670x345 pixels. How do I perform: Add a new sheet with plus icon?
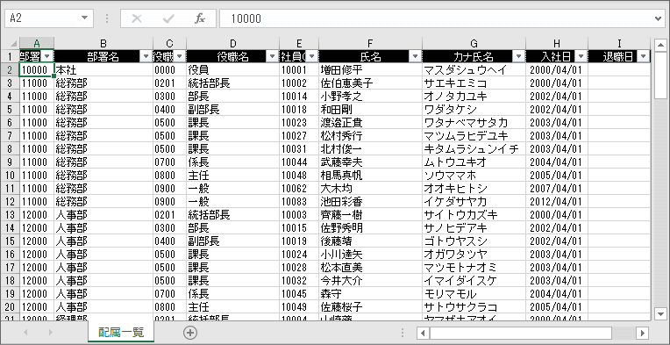coord(190,333)
